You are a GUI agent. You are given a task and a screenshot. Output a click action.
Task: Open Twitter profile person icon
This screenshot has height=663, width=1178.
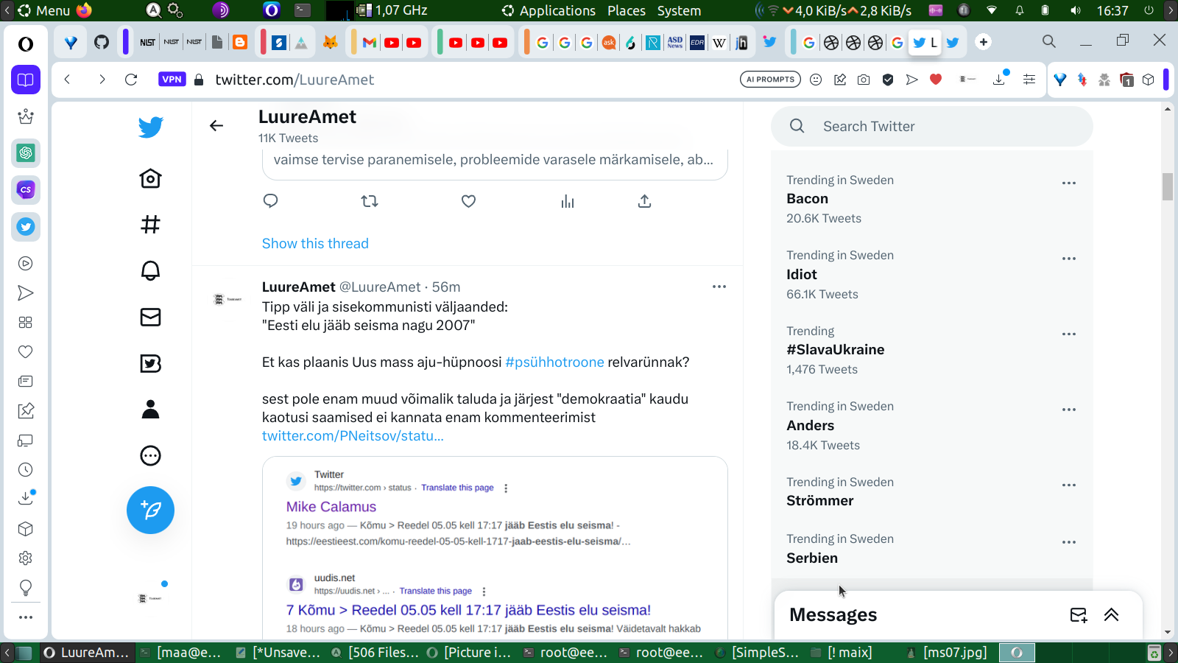point(150,409)
